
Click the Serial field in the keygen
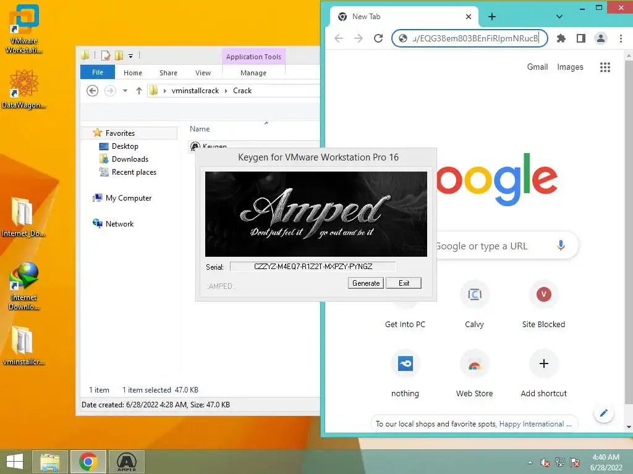pyautogui.click(x=313, y=267)
